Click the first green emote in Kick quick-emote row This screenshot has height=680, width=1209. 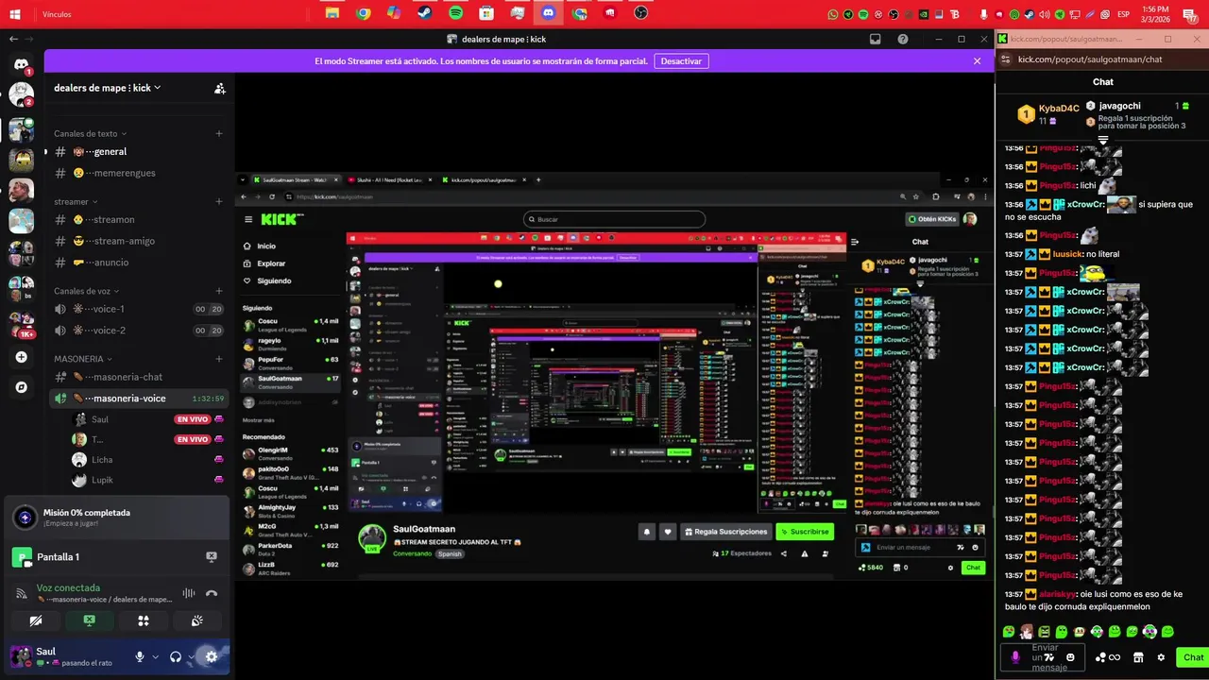click(x=1009, y=632)
